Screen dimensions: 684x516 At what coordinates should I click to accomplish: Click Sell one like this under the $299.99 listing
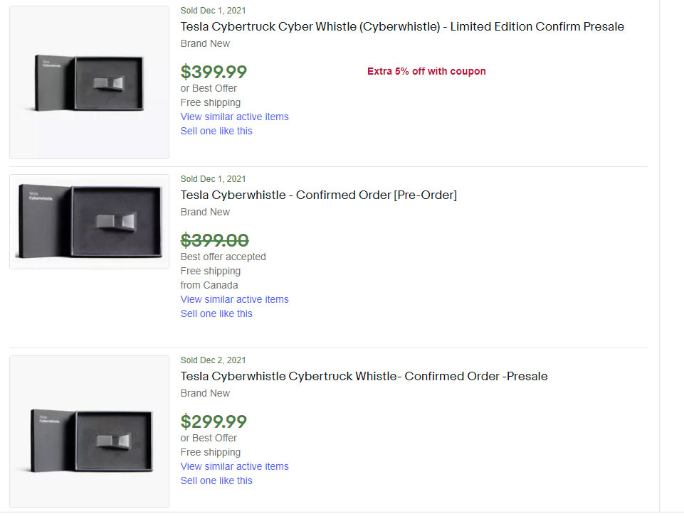216,480
